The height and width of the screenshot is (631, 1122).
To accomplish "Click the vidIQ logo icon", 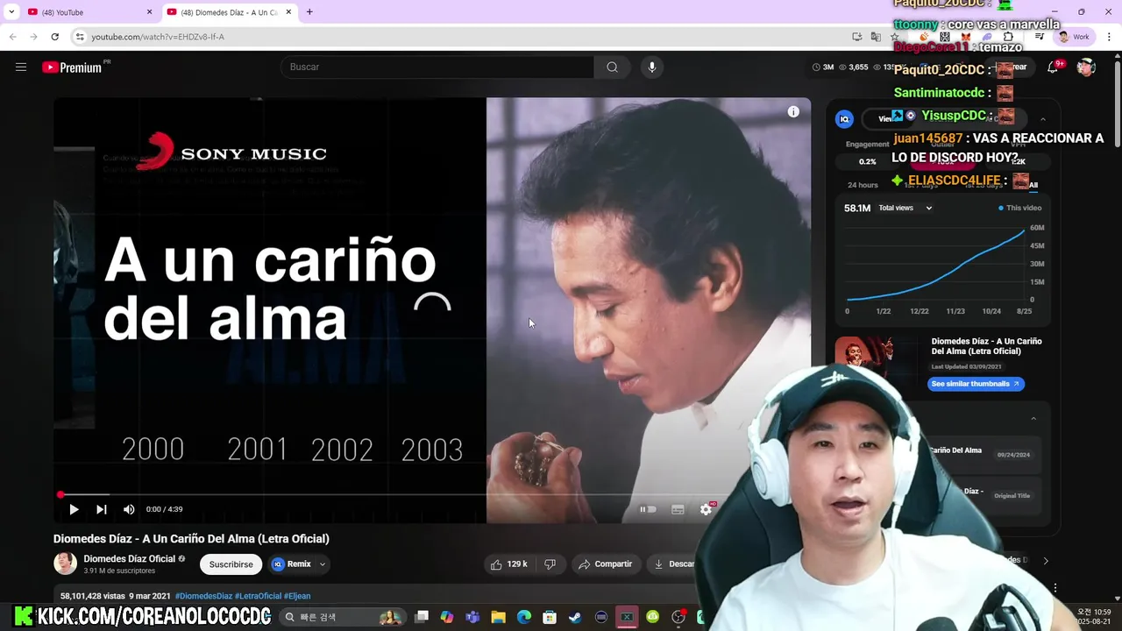I will click(x=845, y=119).
